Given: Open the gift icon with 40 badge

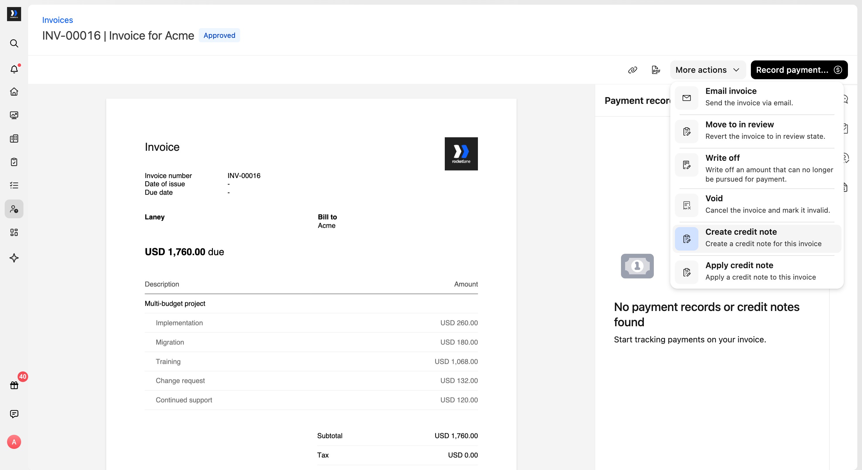Looking at the screenshot, I should [x=14, y=385].
